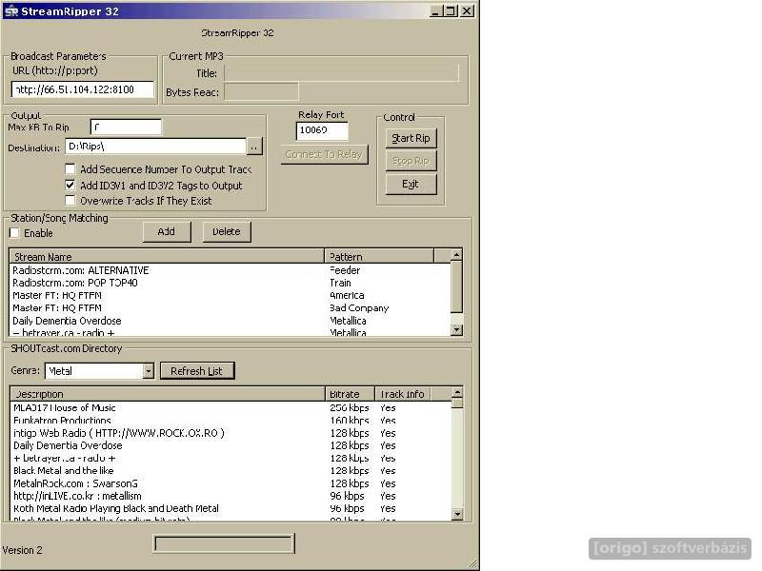Select http://inLIVE.co.kr : metallism station
The height and width of the screenshot is (571, 762).
pyautogui.click(x=231, y=496)
